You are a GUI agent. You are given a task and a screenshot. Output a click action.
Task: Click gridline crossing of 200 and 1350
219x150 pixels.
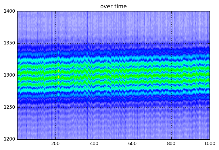pos(55,43)
